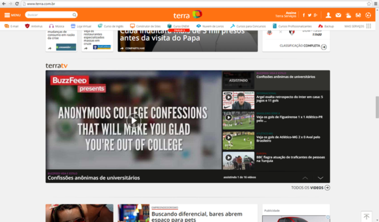
Task: Play the BuzzFeed college confessions video
Action: (133, 120)
